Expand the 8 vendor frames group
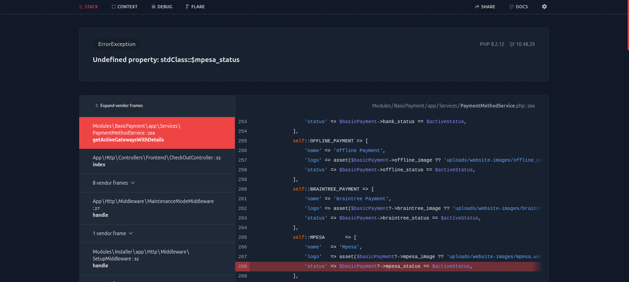Screen dimensions: 629x282 point(114,183)
